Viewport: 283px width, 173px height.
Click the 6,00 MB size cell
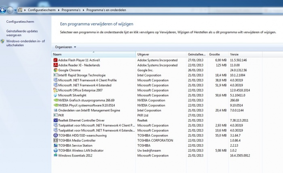pyautogui.click(x=221, y=60)
